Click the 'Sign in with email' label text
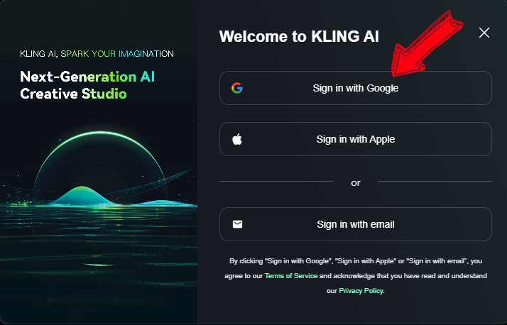The image size is (507, 325). click(x=356, y=224)
